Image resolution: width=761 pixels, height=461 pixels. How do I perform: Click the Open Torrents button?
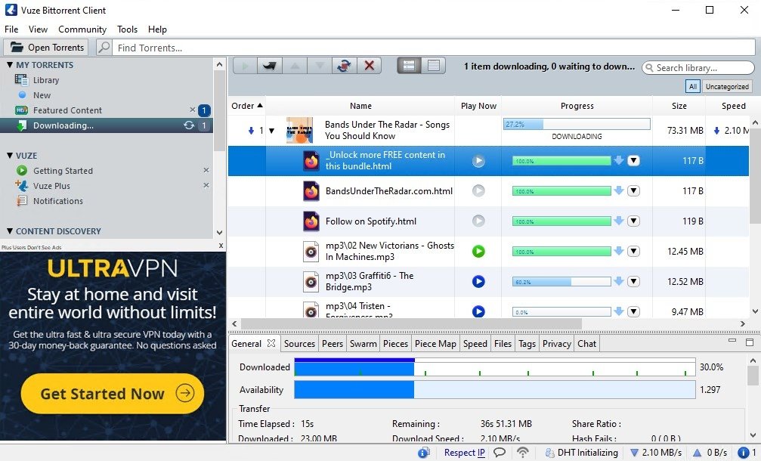click(47, 48)
